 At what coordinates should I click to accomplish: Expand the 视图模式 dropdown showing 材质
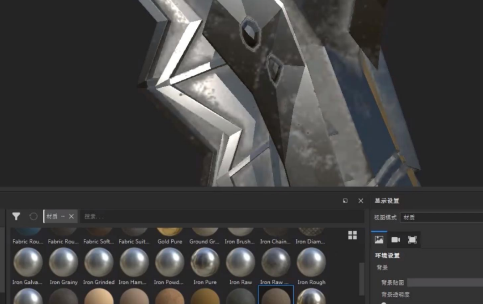pyautogui.click(x=441, y=218)
